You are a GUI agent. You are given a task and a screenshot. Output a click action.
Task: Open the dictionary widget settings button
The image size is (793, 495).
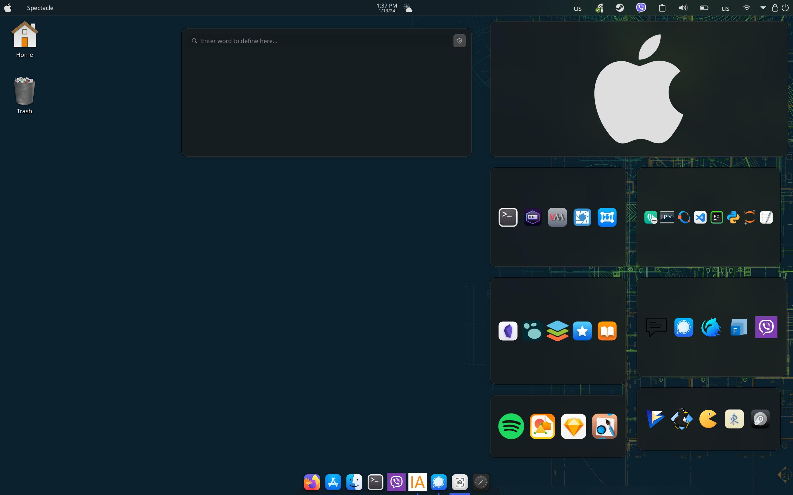[459, 41]
